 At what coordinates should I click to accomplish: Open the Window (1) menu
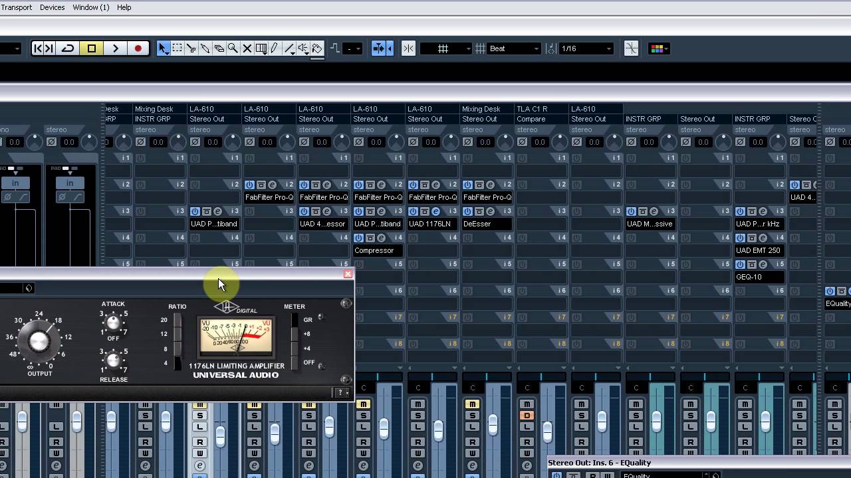pos(90,7)
